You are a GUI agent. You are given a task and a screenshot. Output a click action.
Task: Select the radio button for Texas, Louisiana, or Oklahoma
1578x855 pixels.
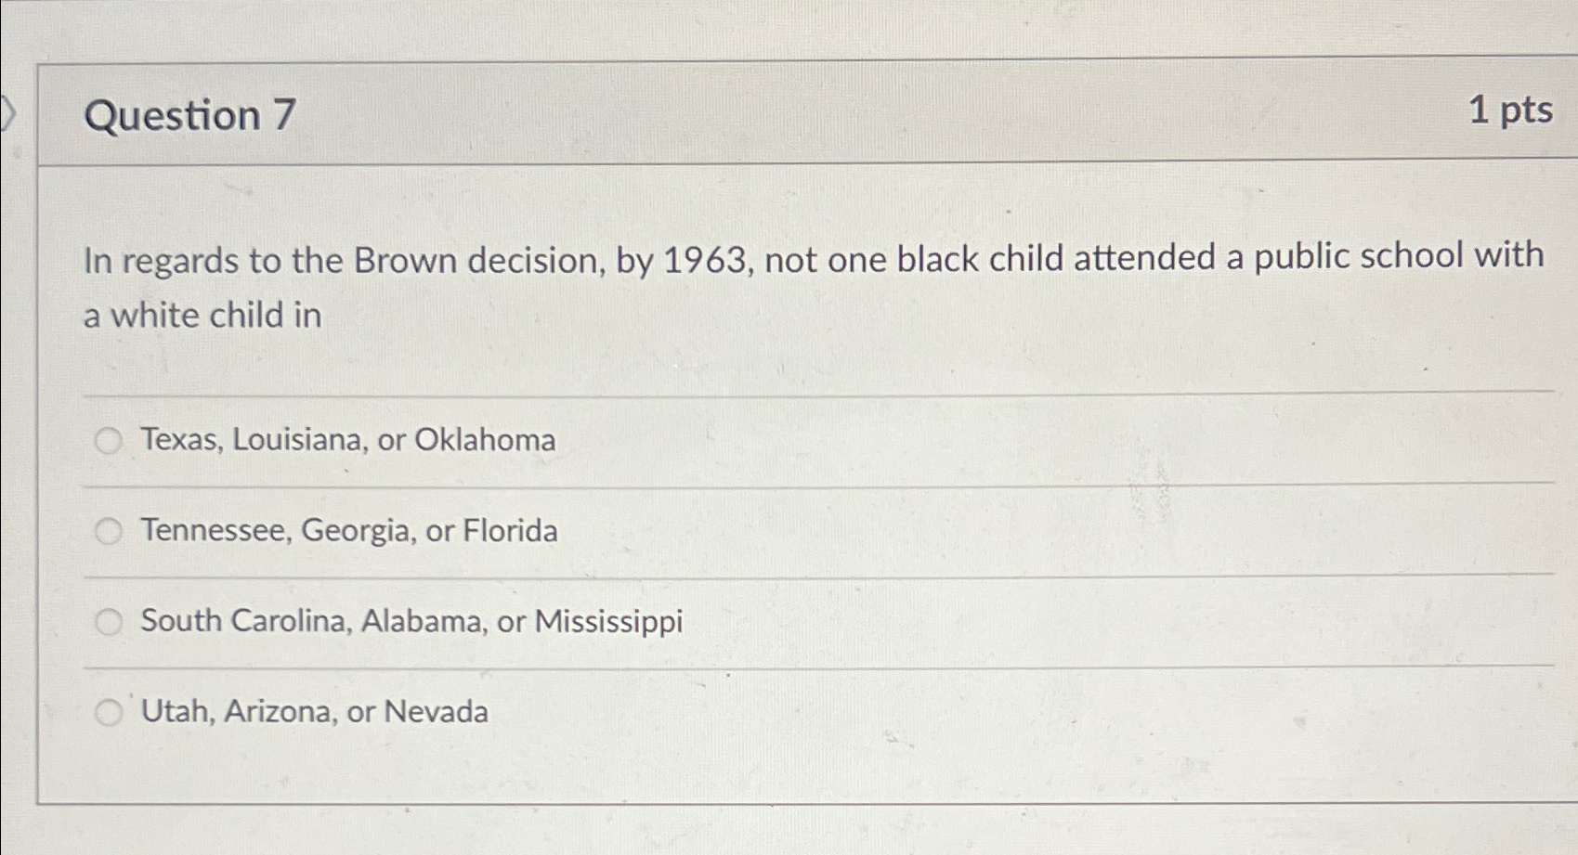[x=109, y=440]
